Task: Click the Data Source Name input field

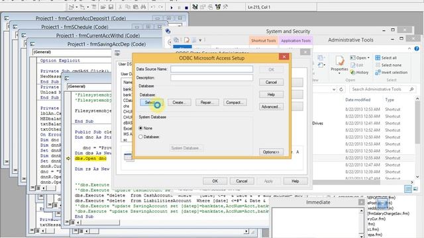Action: pyautogui.click(x=212, y=69)
